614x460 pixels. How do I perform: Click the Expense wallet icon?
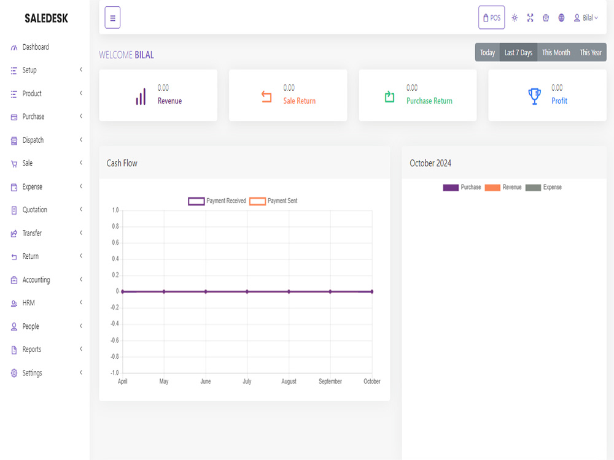click(x=14, y=187)
